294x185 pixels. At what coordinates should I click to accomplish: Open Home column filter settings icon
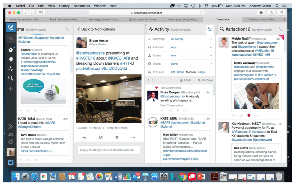click(x=68, y=29)
